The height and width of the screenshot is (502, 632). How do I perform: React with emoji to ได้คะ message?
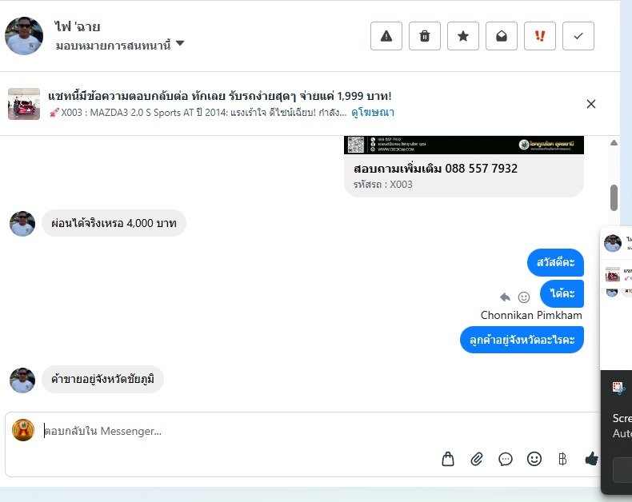pyautogui.click(x=523, y=297)
